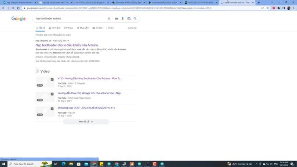The image size is (297, 167).
Task: Bookmark this page with the star icon
Action: pyautogui.click(x=267, y=8)
